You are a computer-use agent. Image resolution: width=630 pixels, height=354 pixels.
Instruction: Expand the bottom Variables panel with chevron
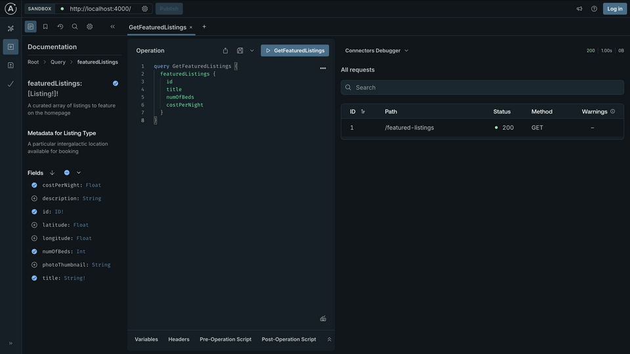click(x=329, y=340)
